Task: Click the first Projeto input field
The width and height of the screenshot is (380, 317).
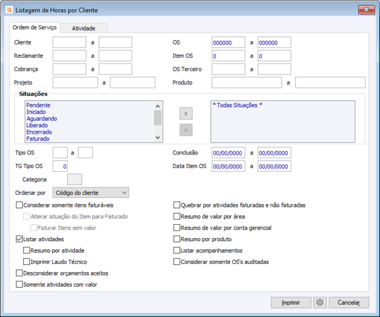Action: click(x=75, y=82)
